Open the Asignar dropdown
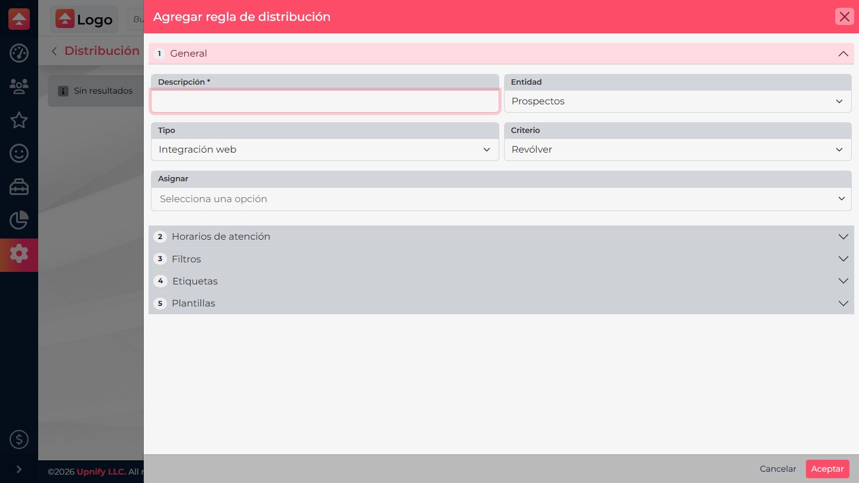This screenshot has height=483, width=859. coord(501,199)
